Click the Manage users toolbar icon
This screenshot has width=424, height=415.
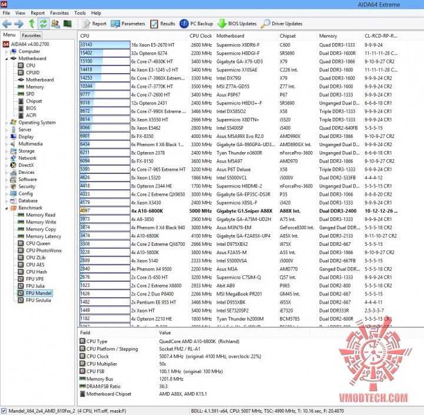pyautogui.click(x=55, y=24)
